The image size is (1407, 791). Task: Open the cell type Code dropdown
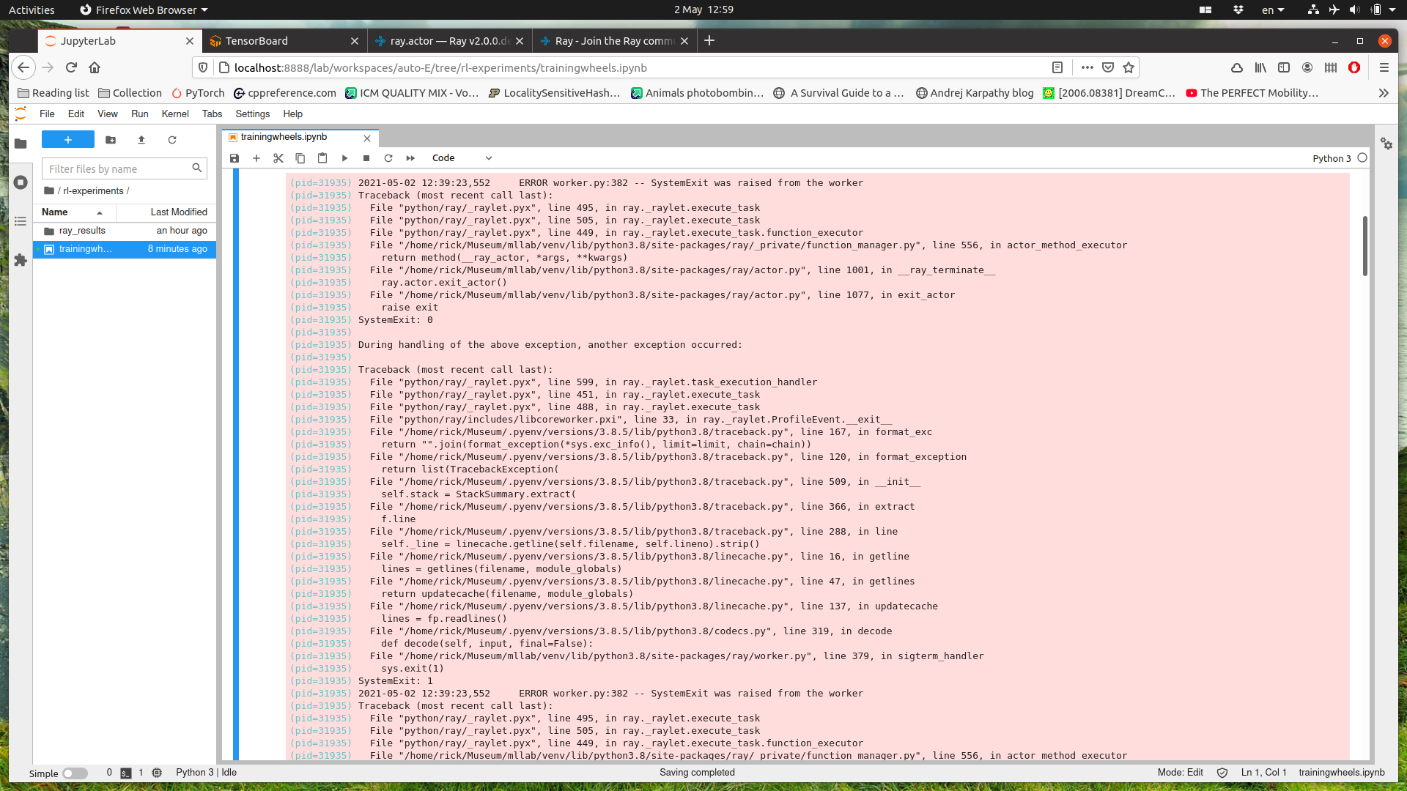462,158
